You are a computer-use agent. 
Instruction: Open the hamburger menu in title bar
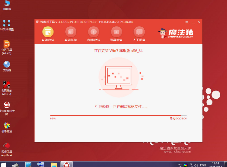pos(187,22)
